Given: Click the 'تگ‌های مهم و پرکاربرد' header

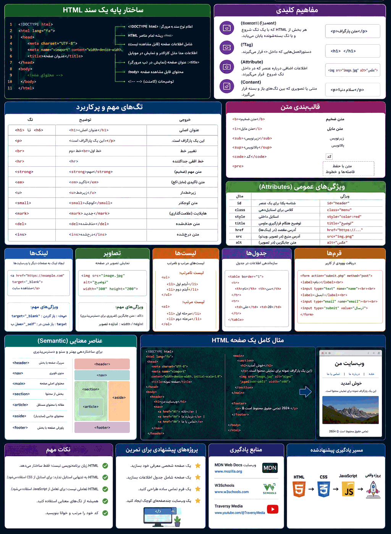Looking at the screenshot, I should tap(113, 108).
